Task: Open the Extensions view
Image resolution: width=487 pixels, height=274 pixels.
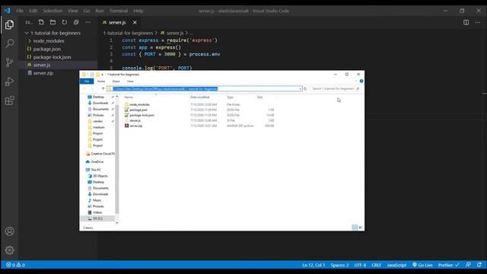Action: click(10, 100)
